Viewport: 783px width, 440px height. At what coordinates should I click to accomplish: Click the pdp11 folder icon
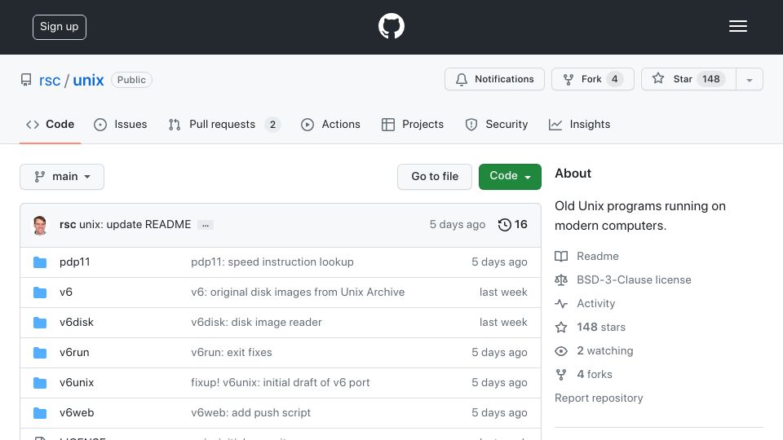tap(40, 262)
